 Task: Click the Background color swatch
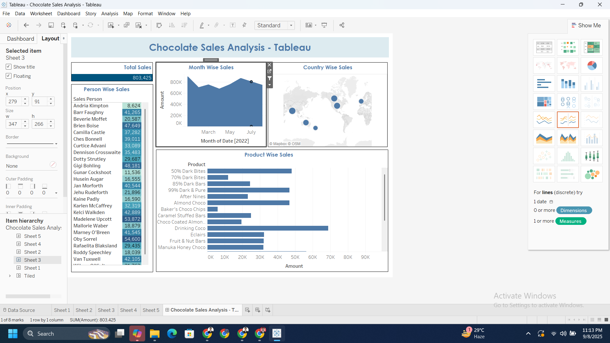(x=53, y=165)
